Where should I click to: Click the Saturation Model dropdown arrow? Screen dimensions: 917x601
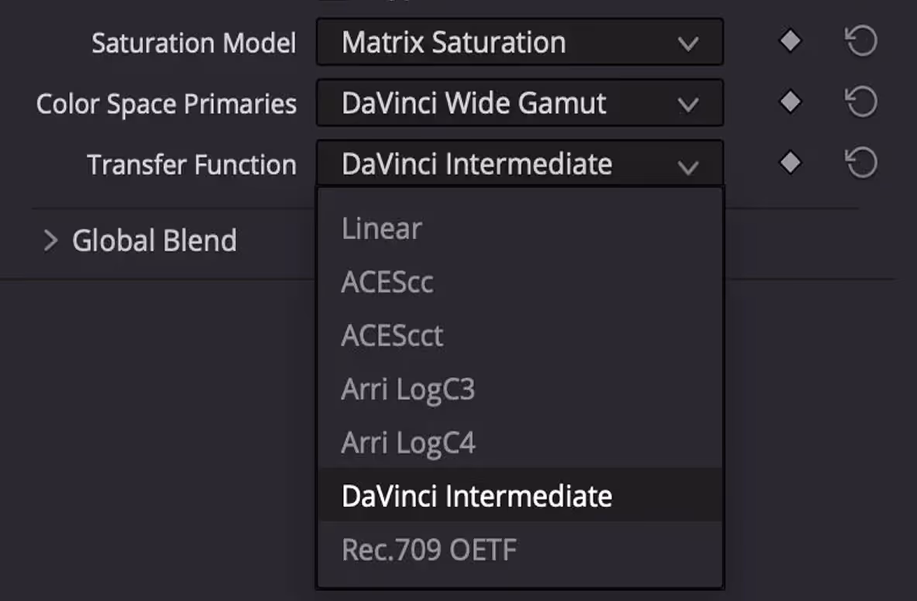coord(689,44)
